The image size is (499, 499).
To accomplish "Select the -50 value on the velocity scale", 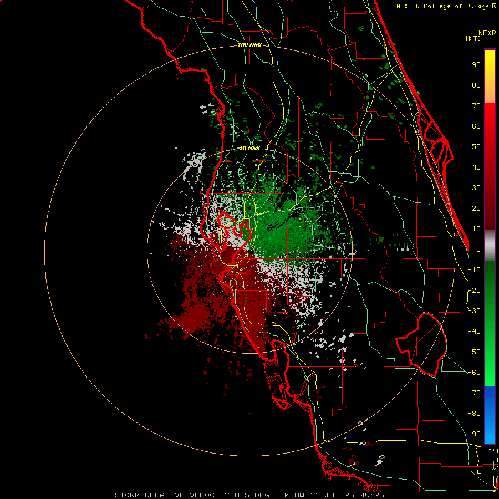I will coord(474,352).
